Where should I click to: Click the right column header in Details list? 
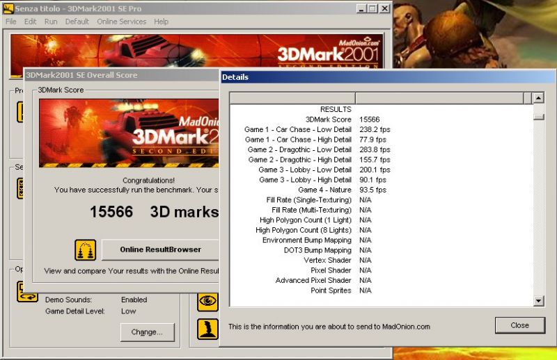(x=440, y=98)
